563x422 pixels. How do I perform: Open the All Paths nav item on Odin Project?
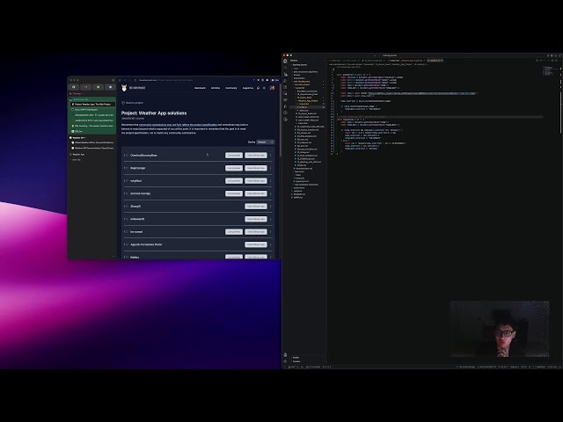[x=216, y=88]
